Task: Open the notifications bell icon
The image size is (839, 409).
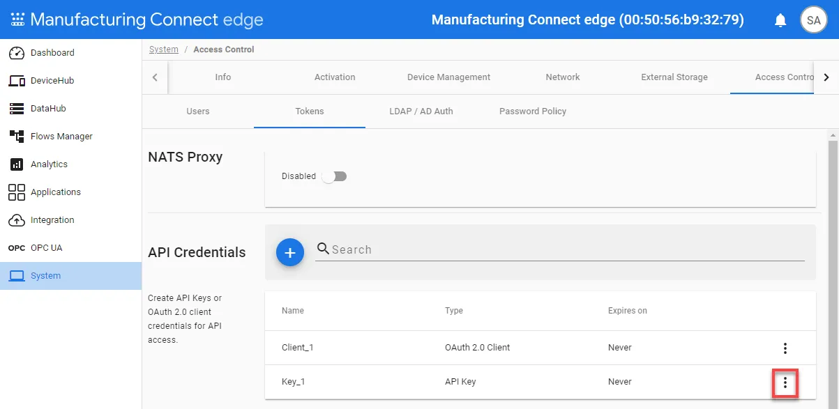Action: pos(780,20)
